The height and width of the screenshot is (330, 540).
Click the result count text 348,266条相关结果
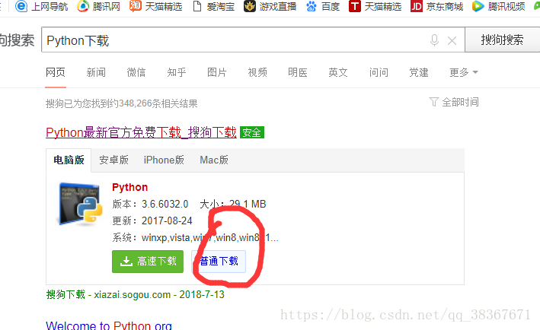click(x=158, y=103)
